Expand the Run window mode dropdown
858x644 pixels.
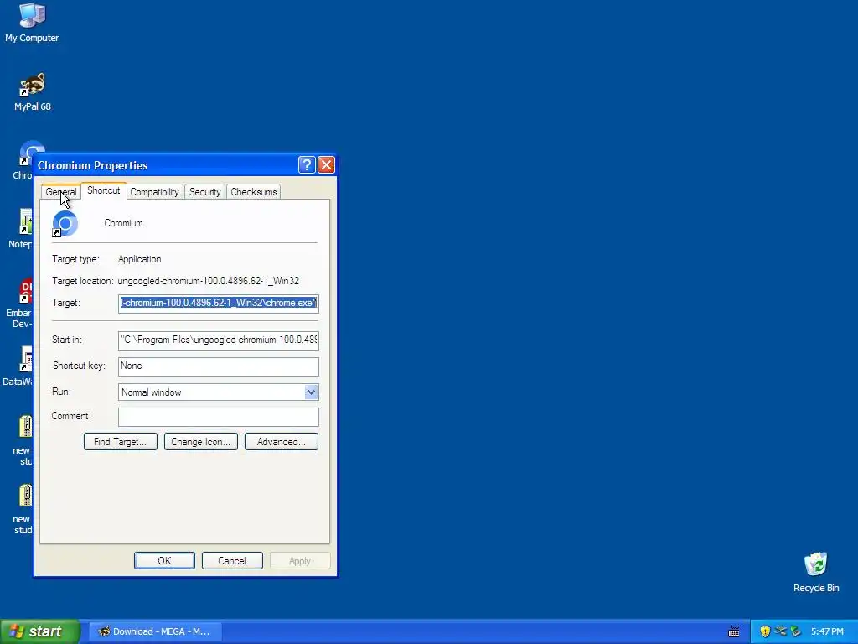pos(311,392)
